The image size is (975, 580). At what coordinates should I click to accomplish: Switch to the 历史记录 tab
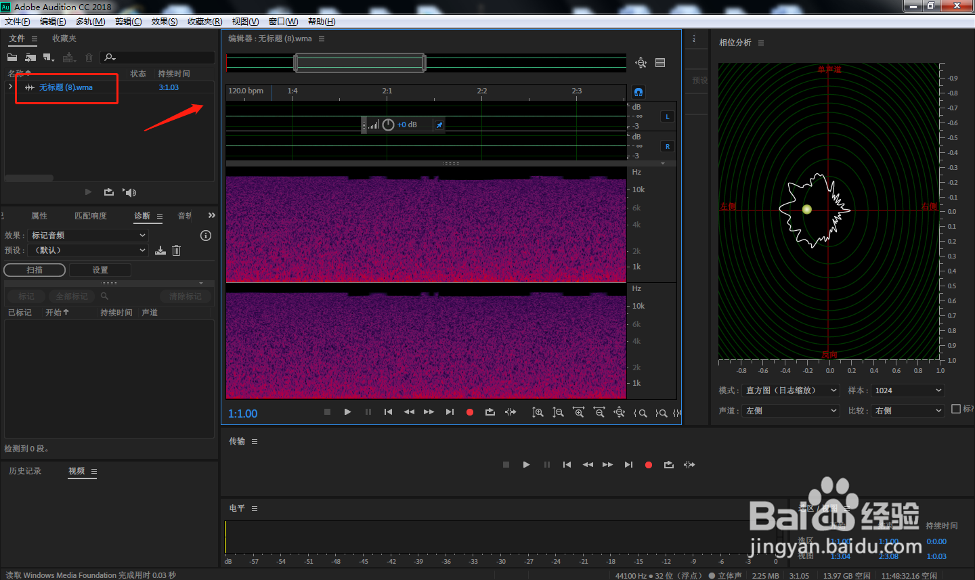click(x=25, y=471)
